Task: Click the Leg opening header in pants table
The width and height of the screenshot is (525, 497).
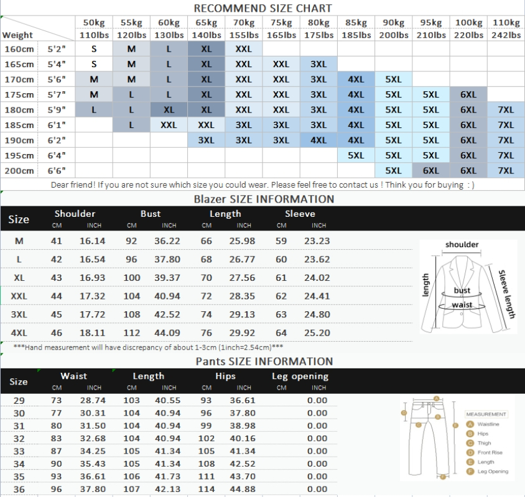Action: (300, 376)
